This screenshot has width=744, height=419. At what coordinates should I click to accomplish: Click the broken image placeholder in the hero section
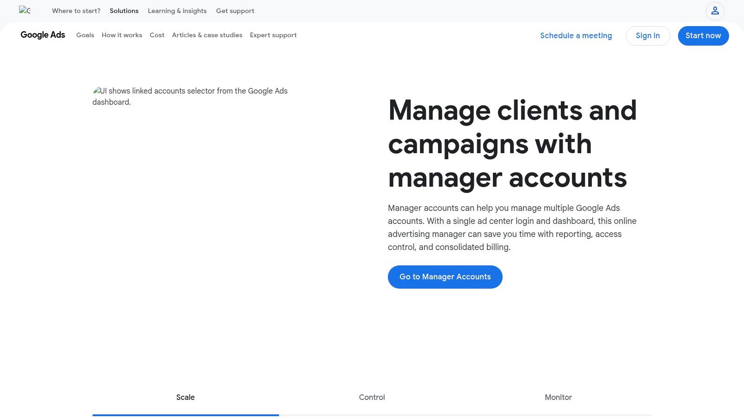point(98,91)
